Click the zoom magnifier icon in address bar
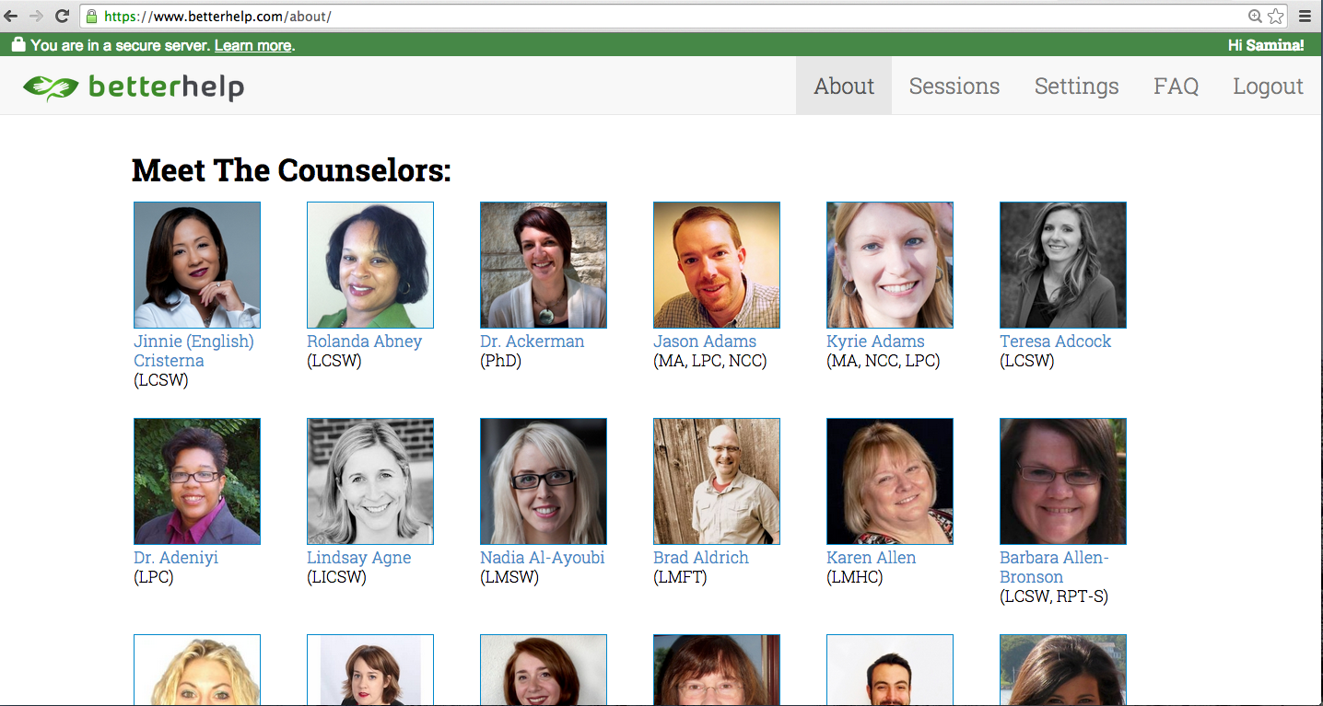 (x=1255, y=16)
